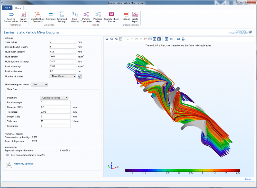Viewport: 257px width, 188px height.
Task: Open Advanced Settings from the ribbon
Action: point(62,17)
